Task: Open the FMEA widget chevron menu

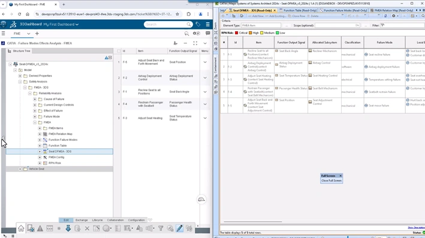Action: (x=205, y=43)
